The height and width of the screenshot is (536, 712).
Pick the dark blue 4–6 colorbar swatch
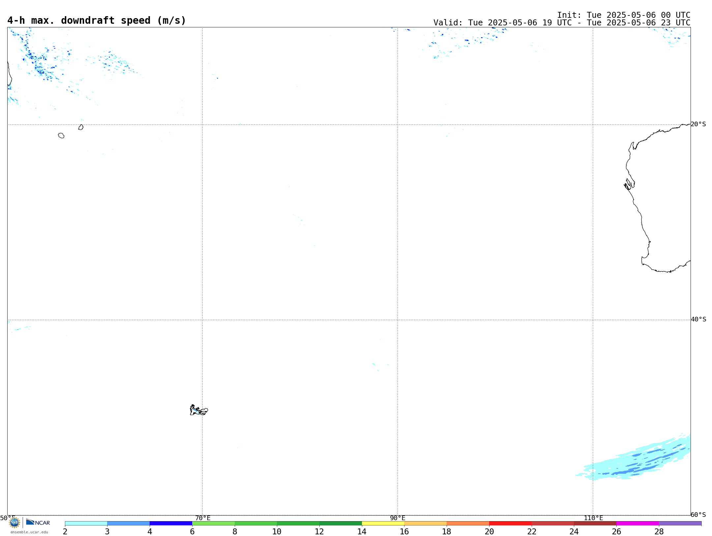[171, 523]
